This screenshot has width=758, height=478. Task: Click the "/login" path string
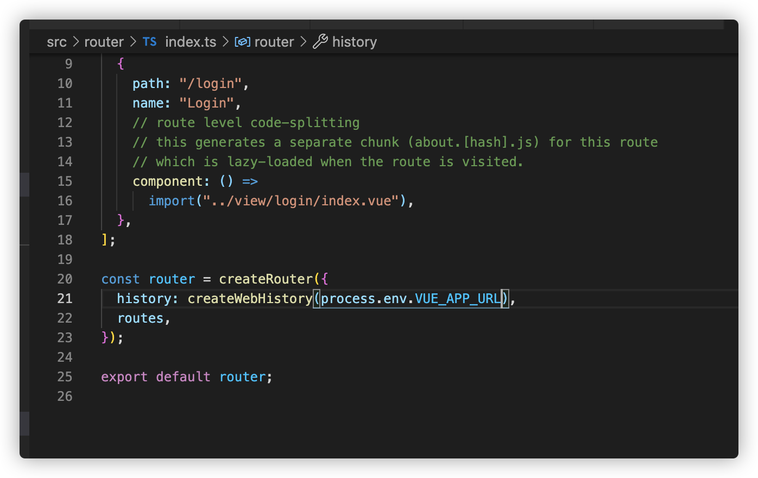[211, 84]
